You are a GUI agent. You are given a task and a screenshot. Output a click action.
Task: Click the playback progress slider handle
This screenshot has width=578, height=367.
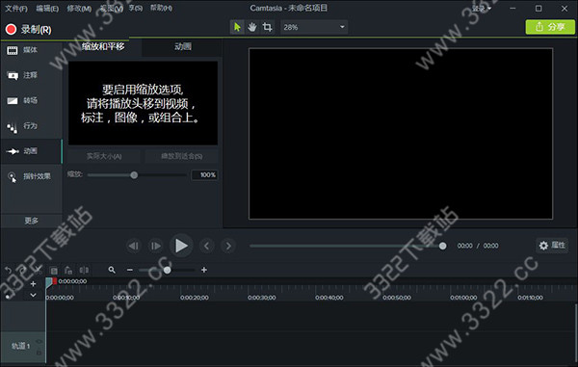click(443, 246)
